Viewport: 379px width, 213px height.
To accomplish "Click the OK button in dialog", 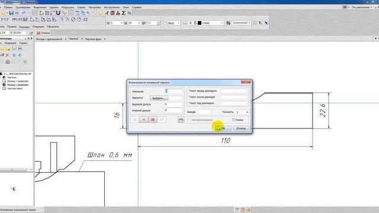I will click(223, 128).
